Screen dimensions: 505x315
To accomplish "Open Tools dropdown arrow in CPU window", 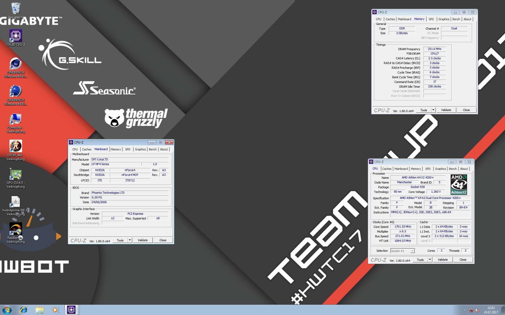I will 430,260.
